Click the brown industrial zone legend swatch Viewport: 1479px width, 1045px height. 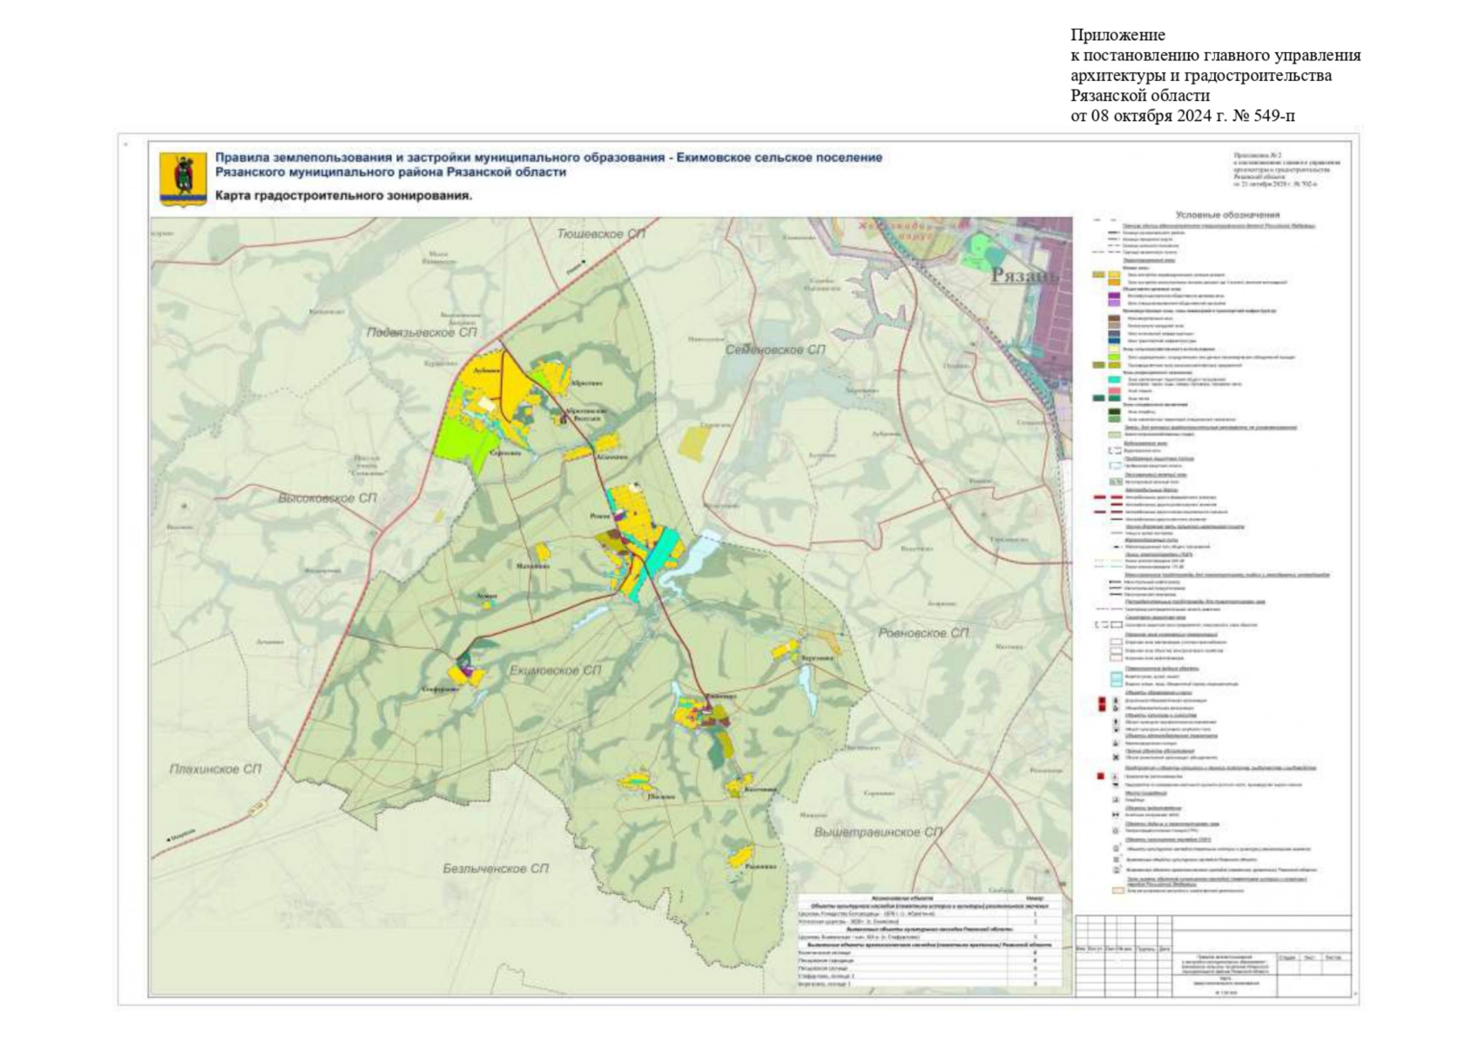[x=1114, y=319]
